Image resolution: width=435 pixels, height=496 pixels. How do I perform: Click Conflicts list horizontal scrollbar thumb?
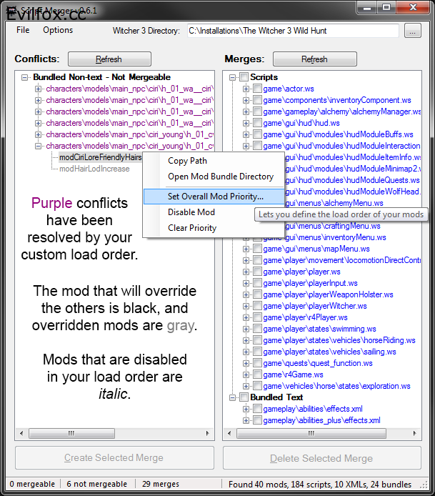(x=71, y=433)
